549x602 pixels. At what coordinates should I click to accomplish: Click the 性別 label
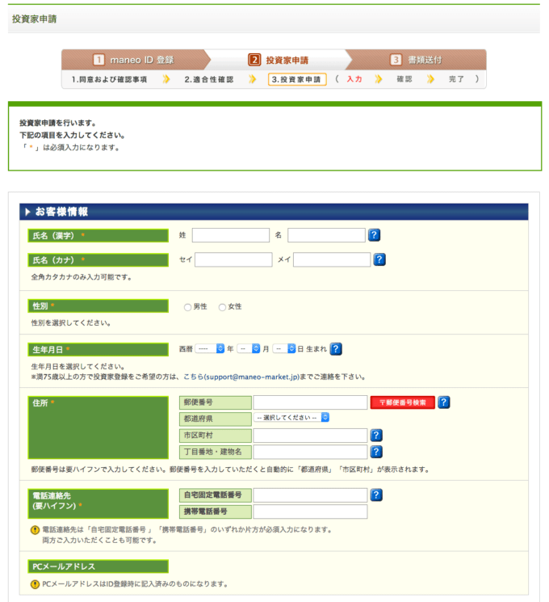tap(98, 306)
